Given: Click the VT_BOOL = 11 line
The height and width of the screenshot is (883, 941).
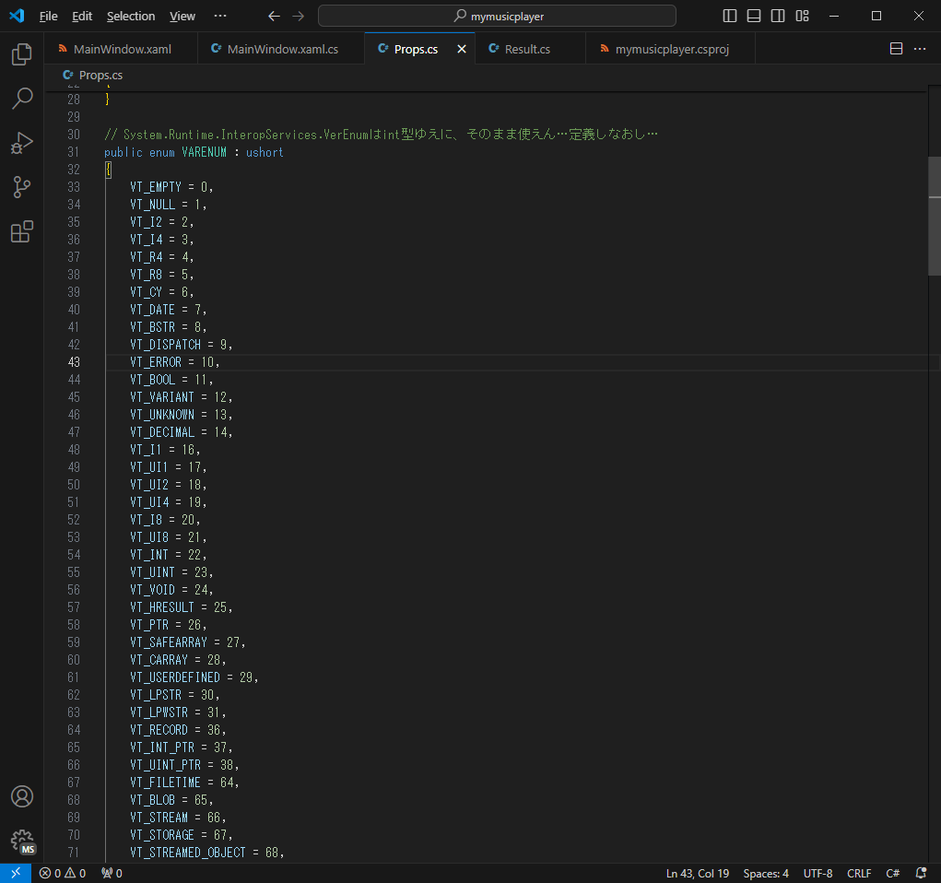Looking at the screenshot, I should click(x=171, y=380).
